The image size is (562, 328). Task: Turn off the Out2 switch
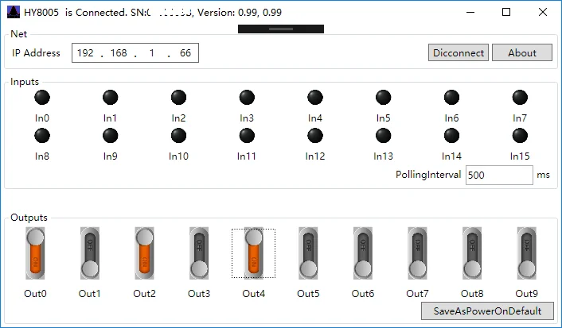[x=144, y=253]
